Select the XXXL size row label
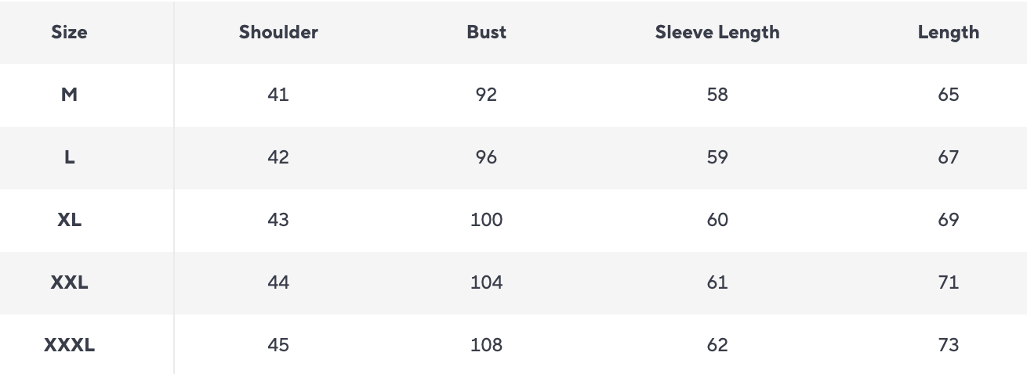1027x374 pixels. 69,345
